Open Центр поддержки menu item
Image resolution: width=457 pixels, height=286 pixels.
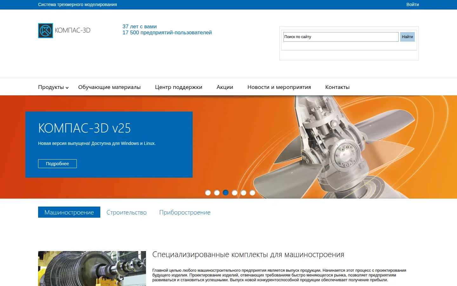178,87
